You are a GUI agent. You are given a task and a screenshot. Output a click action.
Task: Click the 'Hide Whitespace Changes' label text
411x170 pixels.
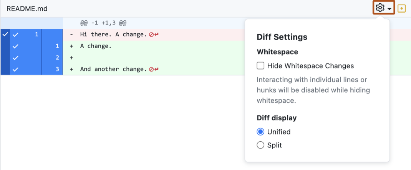[x=310, y=66]
